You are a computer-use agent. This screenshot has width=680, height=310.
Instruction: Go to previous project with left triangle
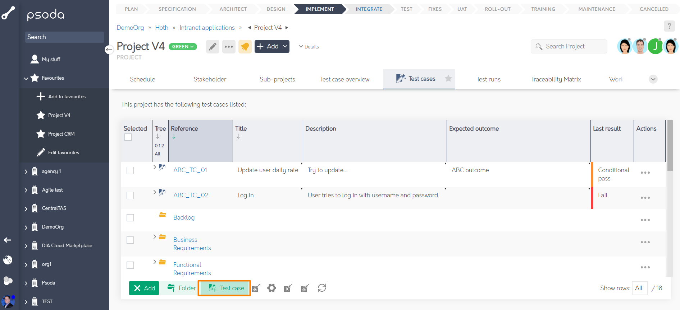[x=249, y=28]
